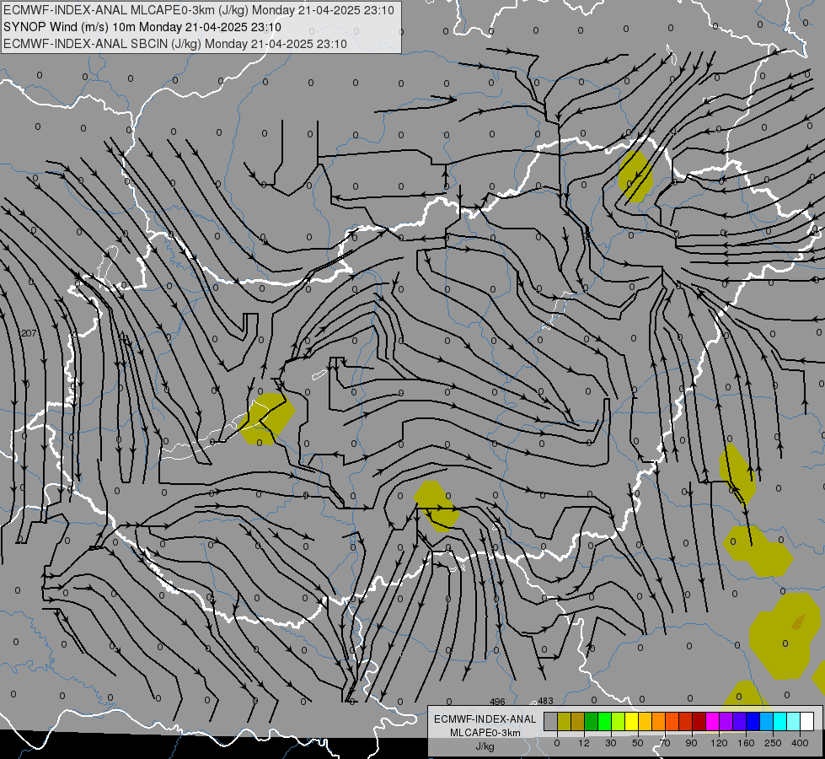825x759 pixels.
Task: Click the legend tick label 250
Action: point(773,743)
